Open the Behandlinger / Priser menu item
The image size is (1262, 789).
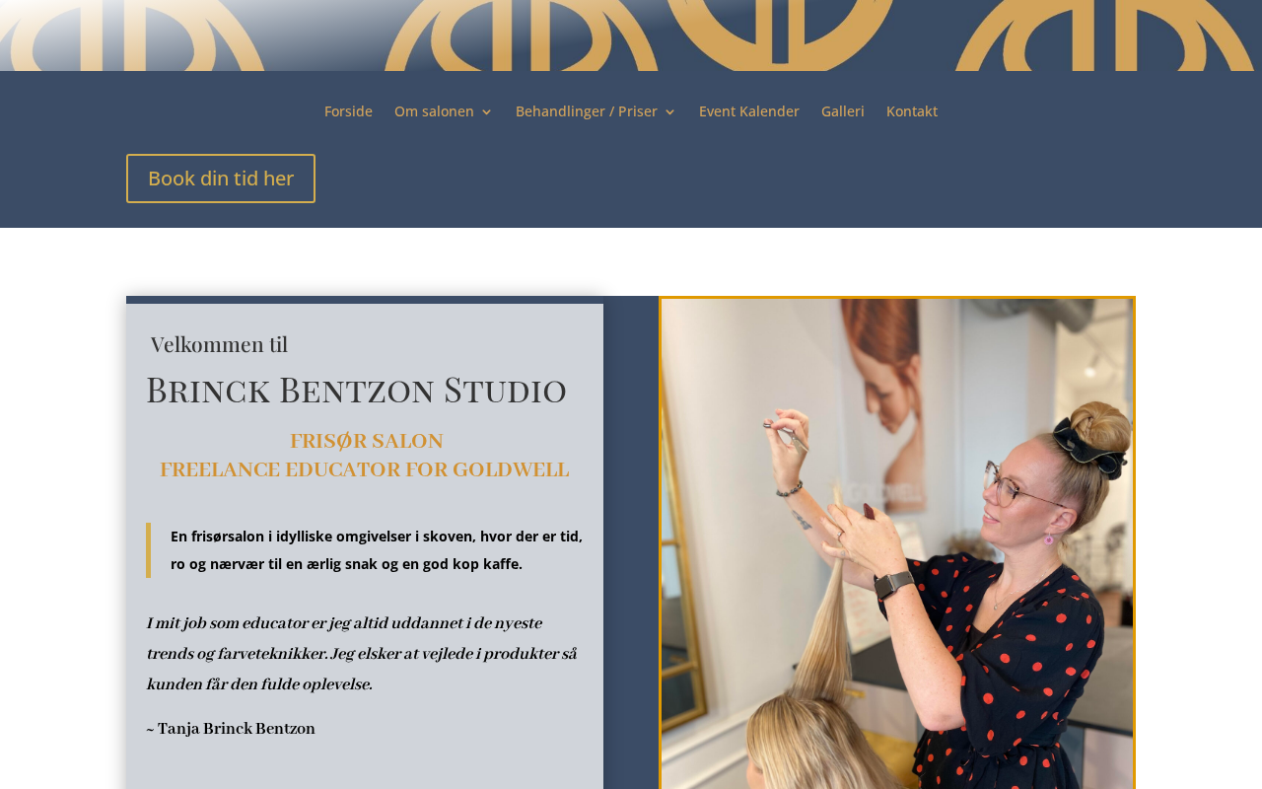point(587,111)
